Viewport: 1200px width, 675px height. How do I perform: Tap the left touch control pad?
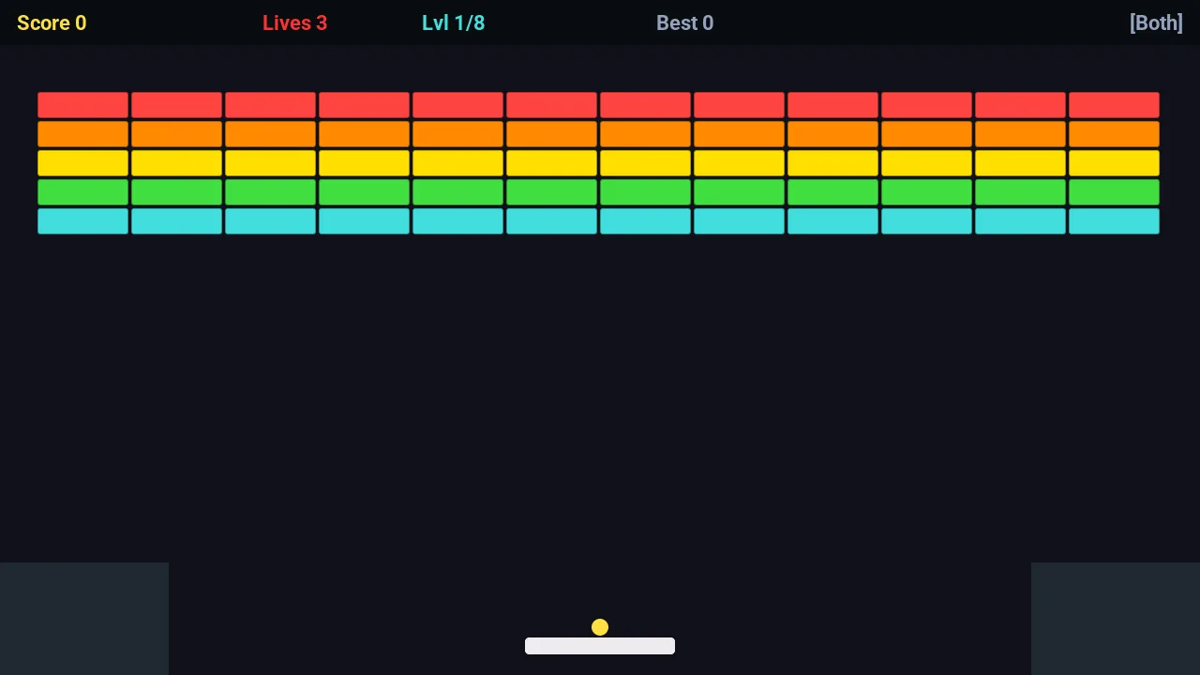click(x=84, y=619)
